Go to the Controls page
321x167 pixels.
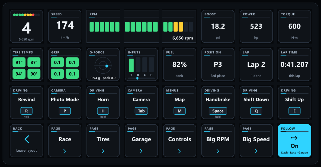(179, 141)
